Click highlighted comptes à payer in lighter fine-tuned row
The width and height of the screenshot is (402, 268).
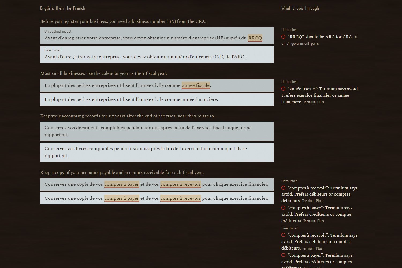pos(122,198)
